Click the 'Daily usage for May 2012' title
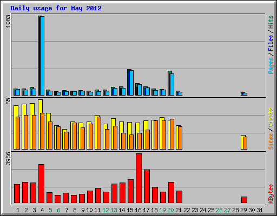This screenshot has height=216, width=277. point(56,8)
